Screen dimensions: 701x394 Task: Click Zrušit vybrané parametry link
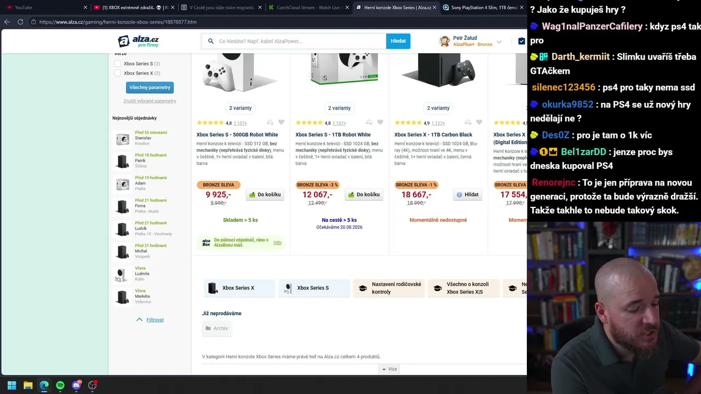pos(150,101)
